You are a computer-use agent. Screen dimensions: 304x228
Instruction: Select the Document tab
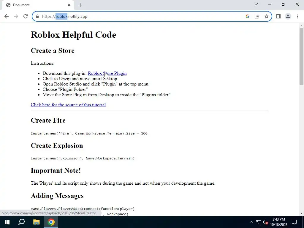38,5
